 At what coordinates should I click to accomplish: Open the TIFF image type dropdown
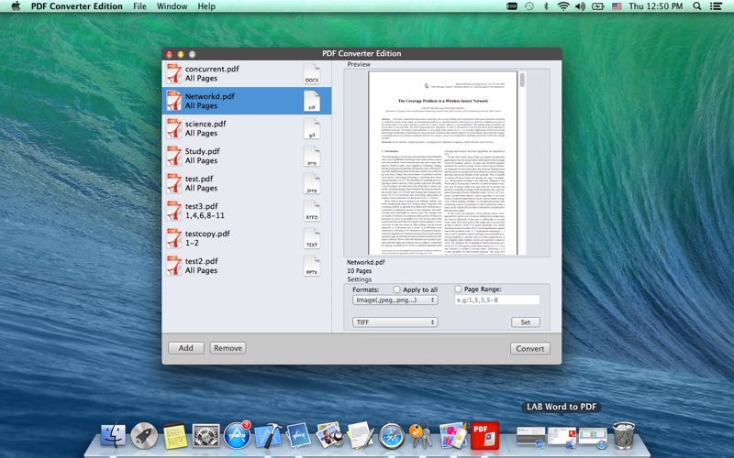tap(395, 322)
